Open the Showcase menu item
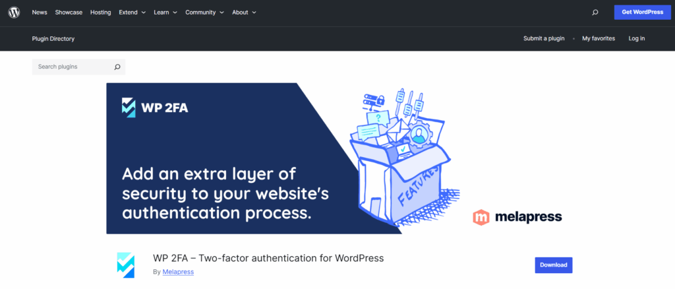Image resolution: width=675 pixels, height=289 pixels. point(69,13)
